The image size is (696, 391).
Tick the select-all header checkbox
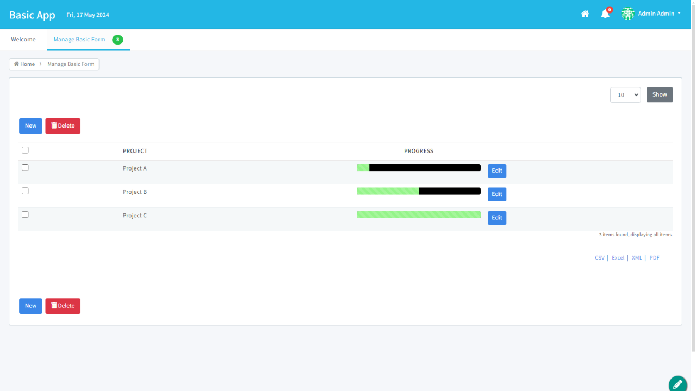point(25,150)
